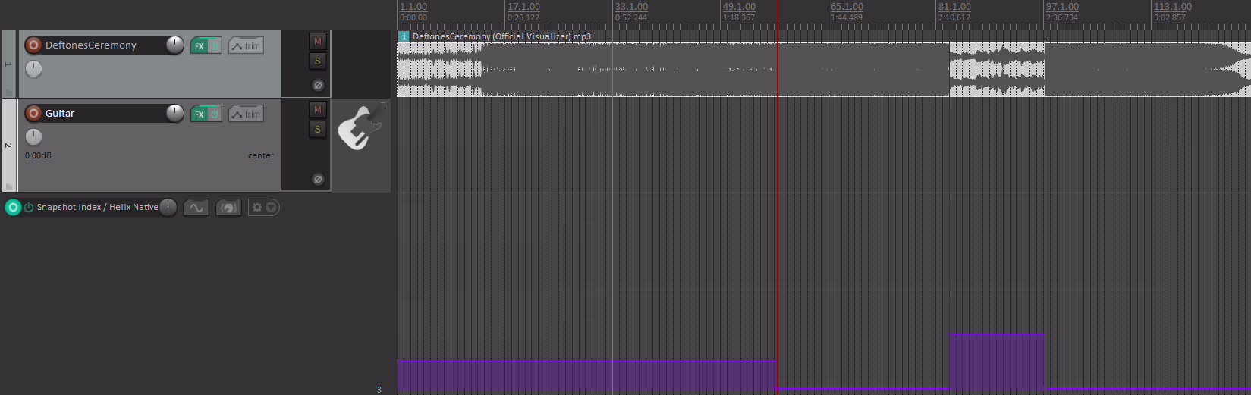Click the Guitar track volume knob
1251x395 pixels.
175,113
